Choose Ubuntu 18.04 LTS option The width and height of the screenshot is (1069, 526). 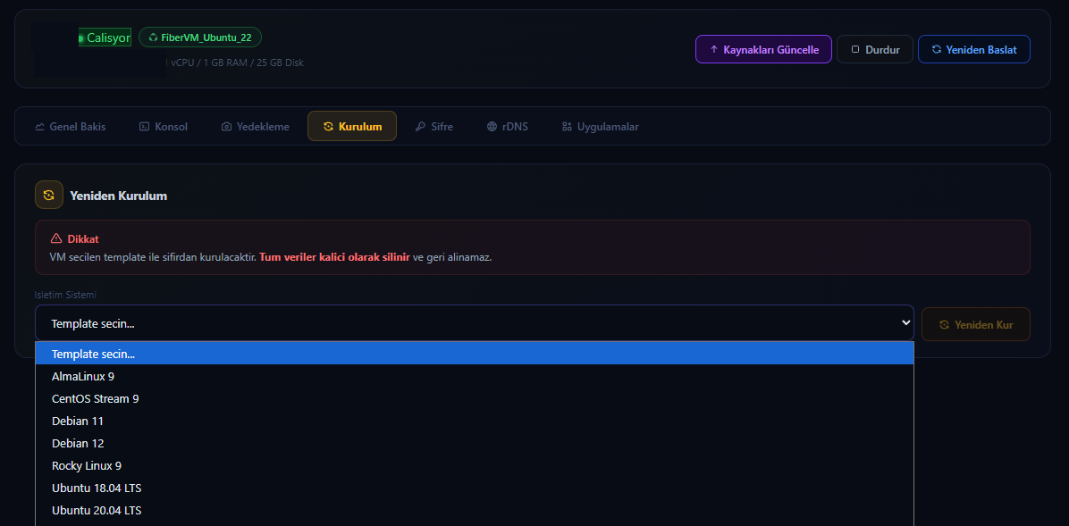475,488
